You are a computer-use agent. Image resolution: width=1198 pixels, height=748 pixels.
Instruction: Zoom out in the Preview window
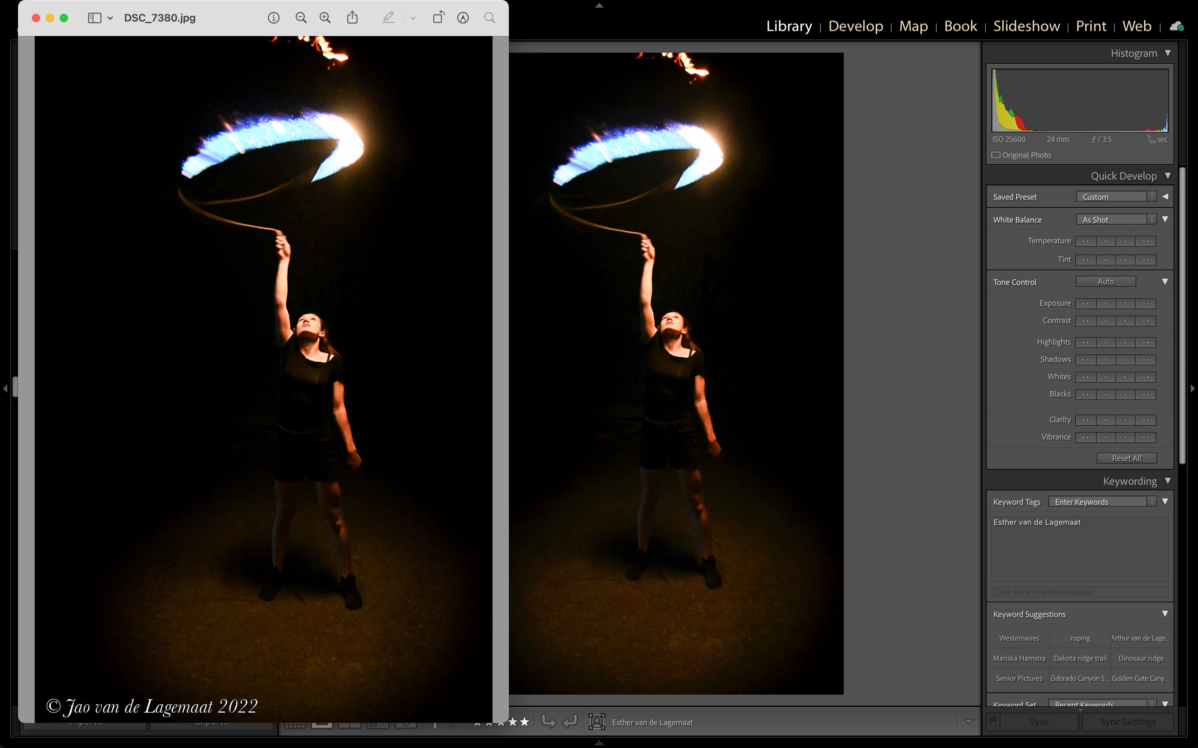tap(301, 18)
